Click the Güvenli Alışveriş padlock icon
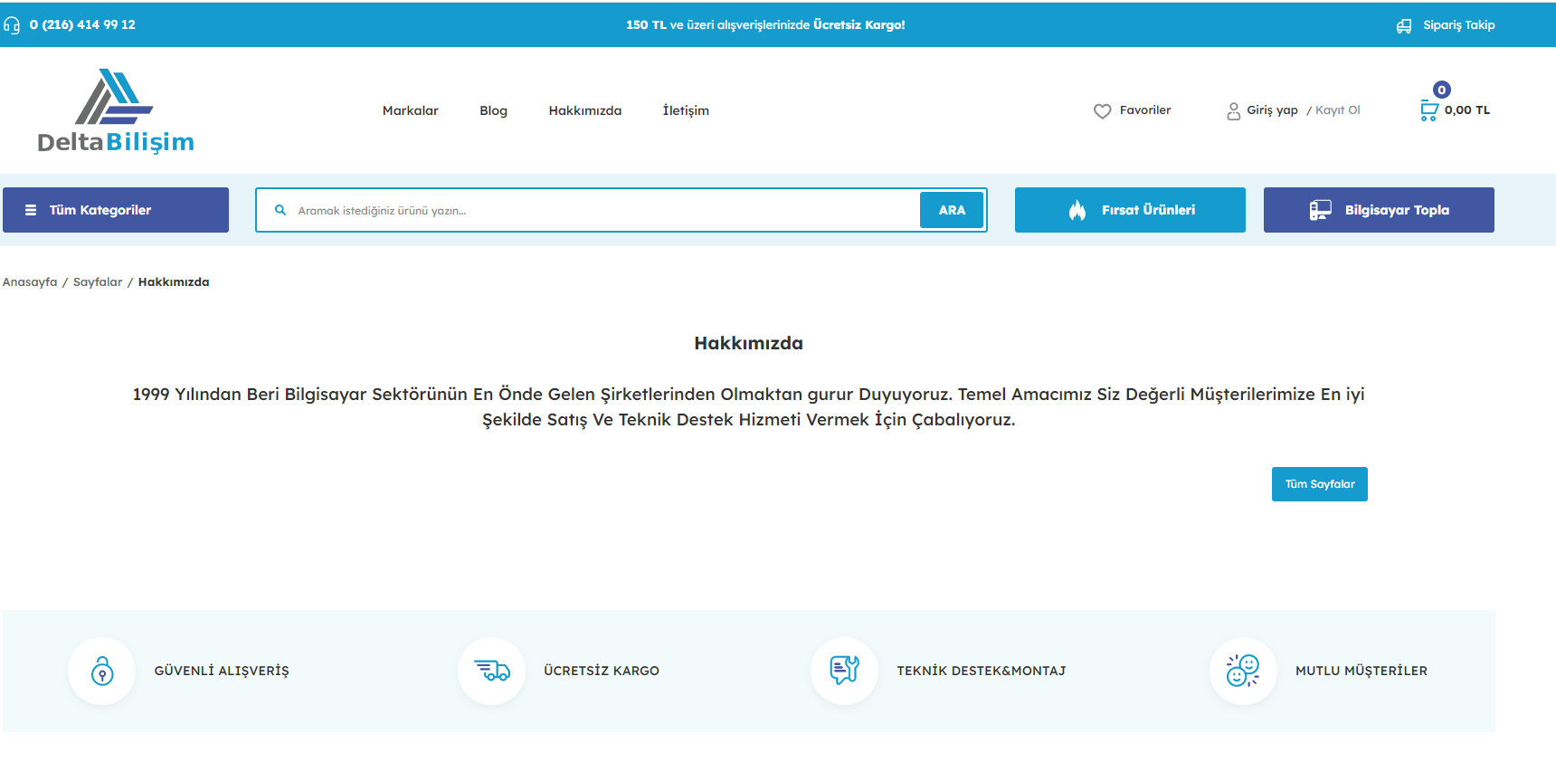The height and width of the screenshot is (772, 1556). [x=102, y=671]
